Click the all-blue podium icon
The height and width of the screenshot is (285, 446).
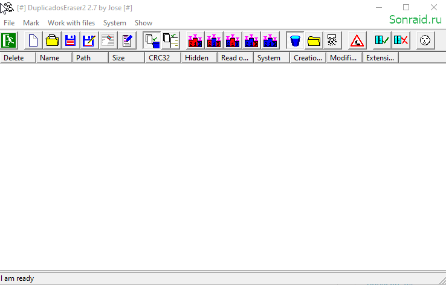[x=270, y=40]
